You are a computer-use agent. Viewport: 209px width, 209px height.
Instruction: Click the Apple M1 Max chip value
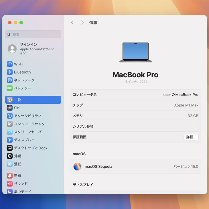coord(186,105)
